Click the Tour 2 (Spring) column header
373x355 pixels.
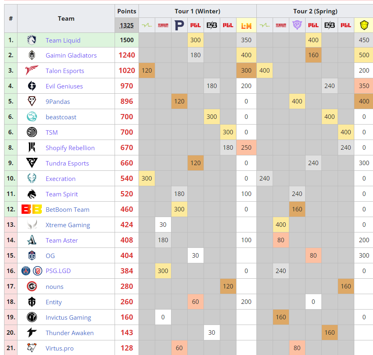[x=315, y=11]
